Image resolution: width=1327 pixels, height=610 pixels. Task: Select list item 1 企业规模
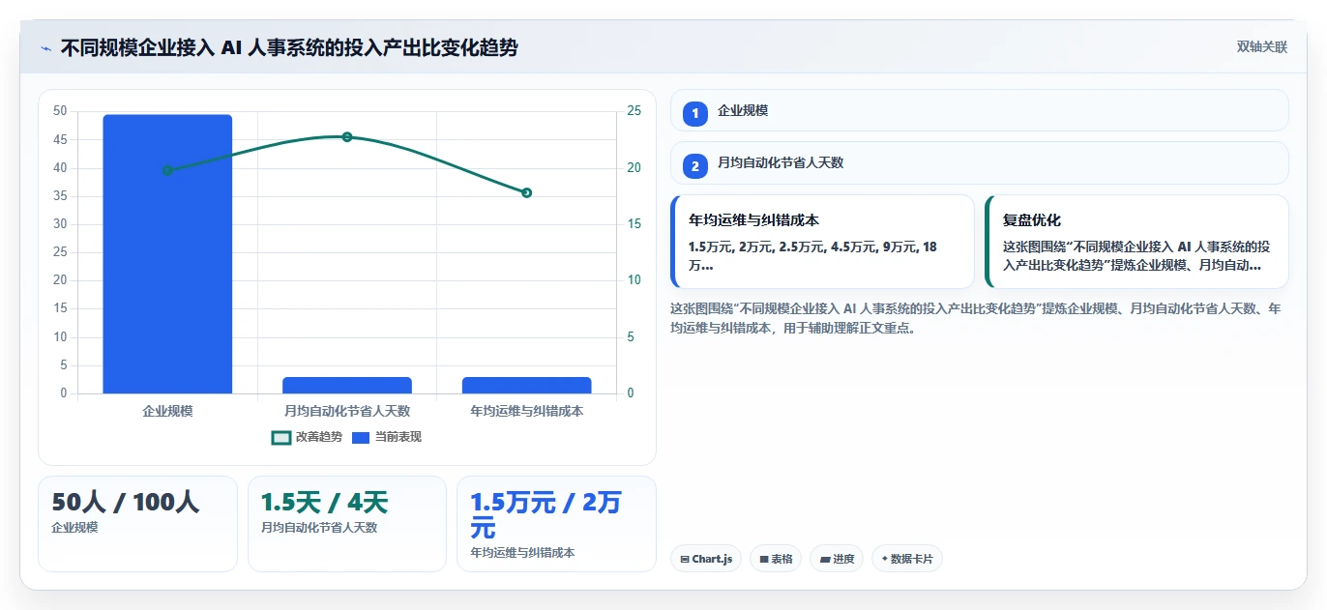point(980,110)
